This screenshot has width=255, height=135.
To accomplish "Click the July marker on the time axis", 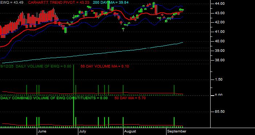I will click(x=83, y=131).
